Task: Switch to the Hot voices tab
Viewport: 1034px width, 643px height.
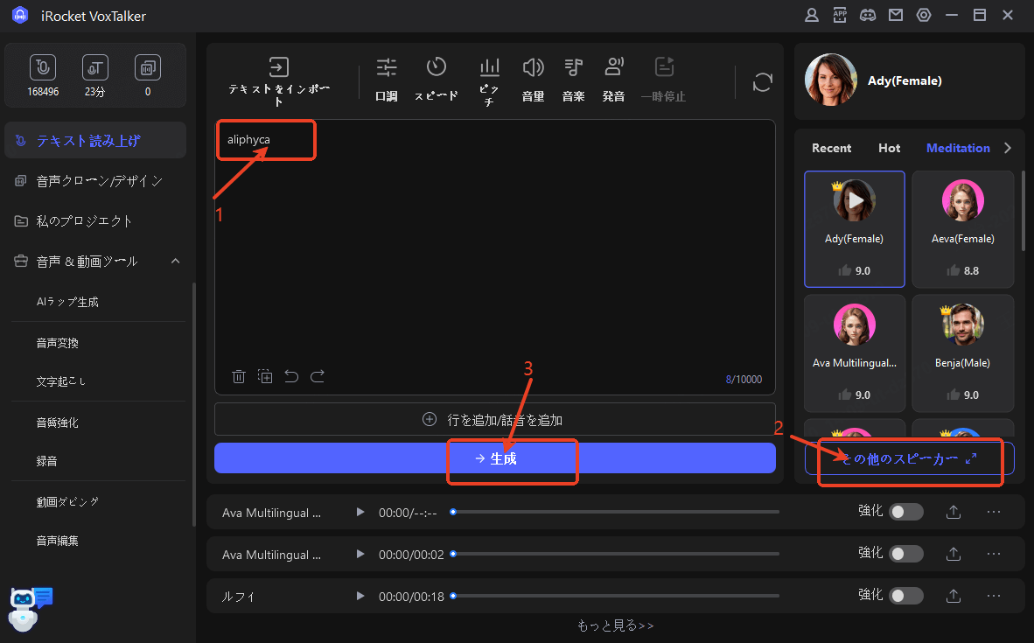Action: (x=889, y=148)
